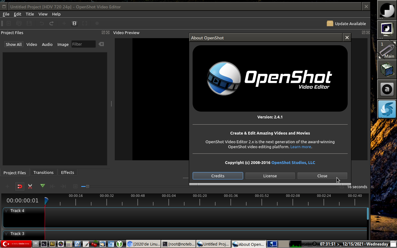Image resolution: width=397 pixels, height=248 pixels.
Task: Click the Fullscreen icon in toolbar
Action: click(x=85, y=23)
